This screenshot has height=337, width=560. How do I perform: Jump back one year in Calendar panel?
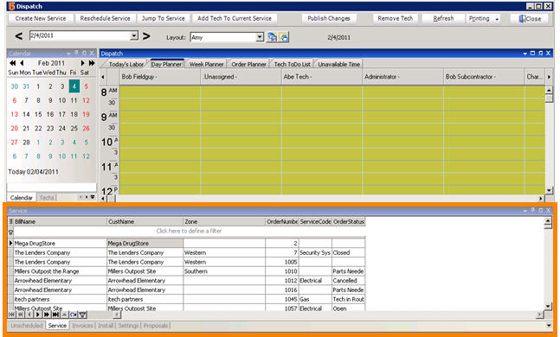pyautogui.click(x=13, y=63)
